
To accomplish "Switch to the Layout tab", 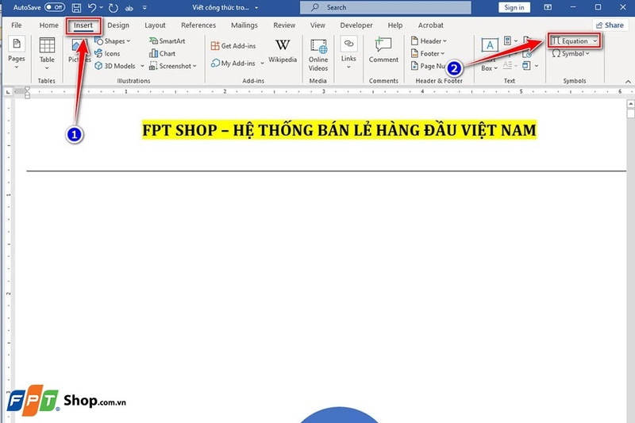I will [155, 25].
